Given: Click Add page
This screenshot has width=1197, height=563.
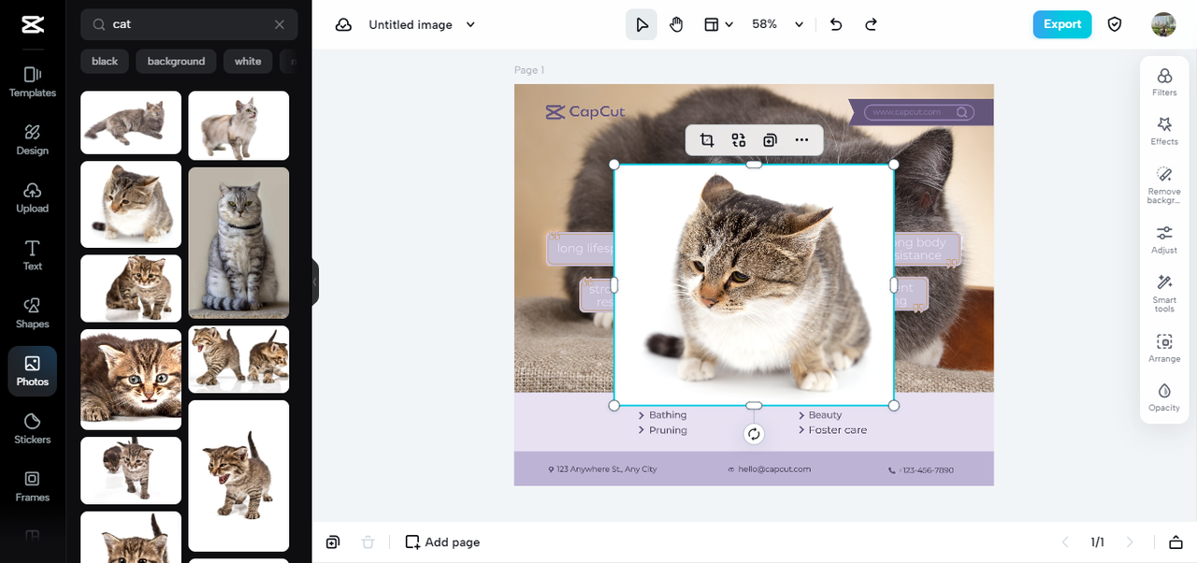Looking at the screenshot, I should click(x=442, y=542).
